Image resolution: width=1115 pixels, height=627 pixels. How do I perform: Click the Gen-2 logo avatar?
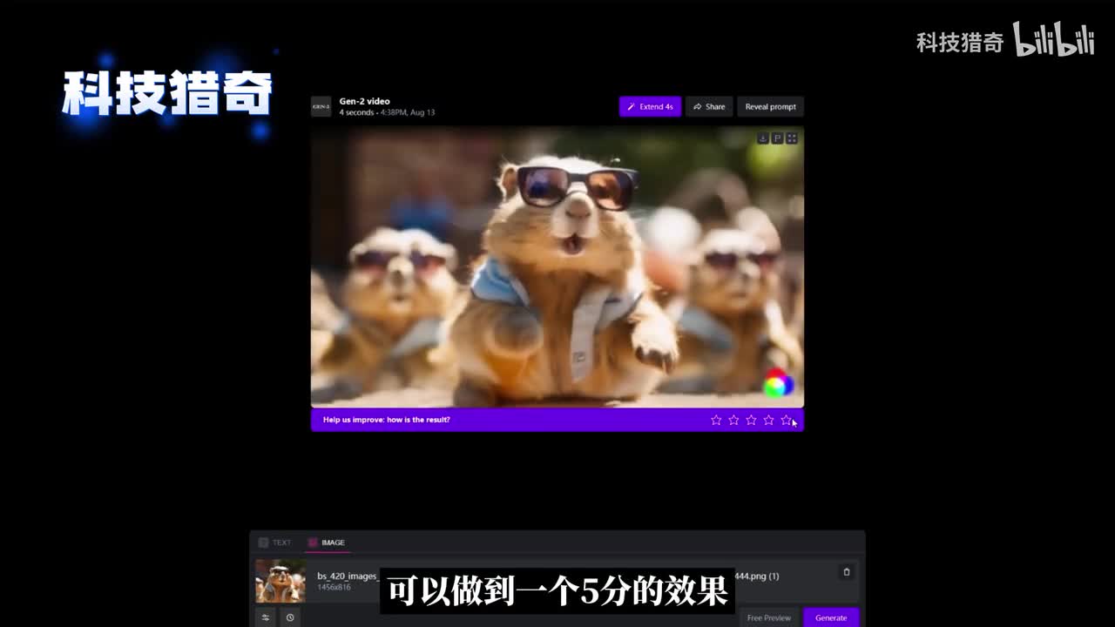(x=321, y=107)
